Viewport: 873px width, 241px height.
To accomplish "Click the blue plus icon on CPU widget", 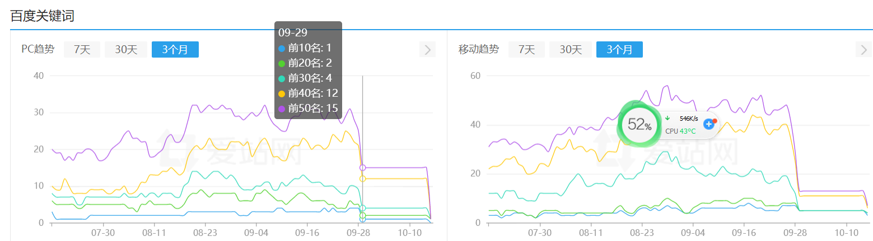I will [708, 124].
